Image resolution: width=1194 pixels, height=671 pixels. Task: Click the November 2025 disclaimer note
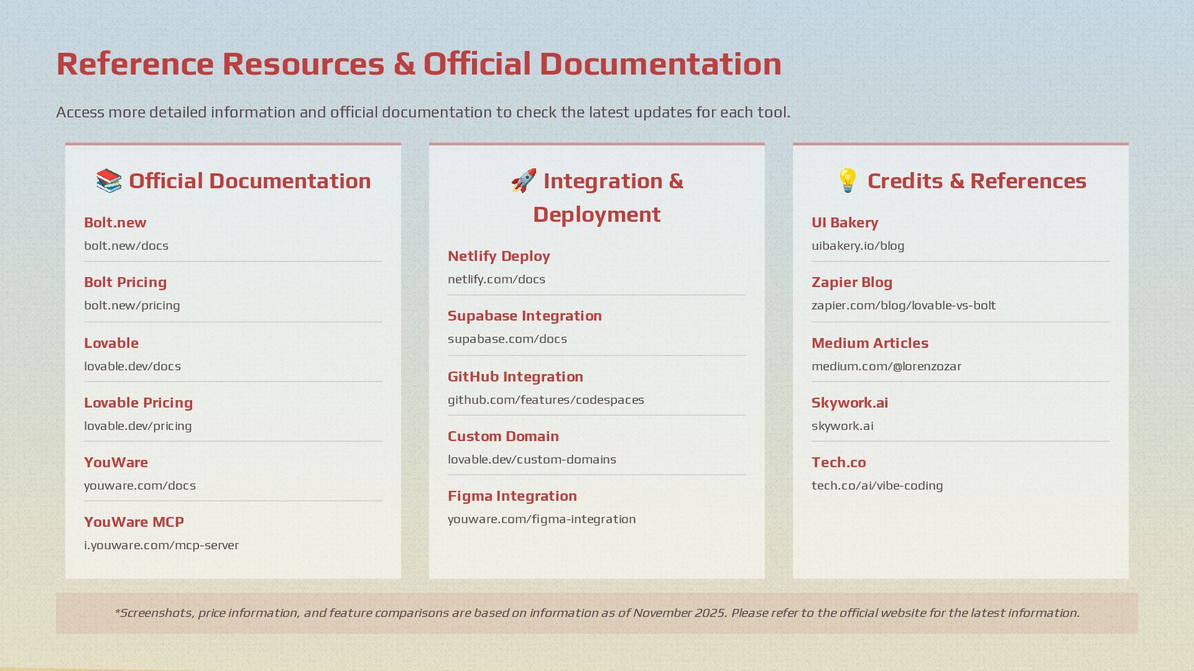[597, 613]
